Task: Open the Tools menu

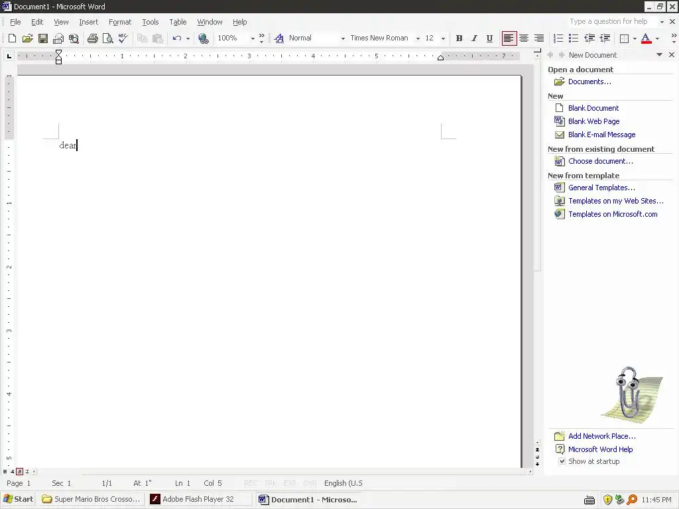Action: point(151,22)
